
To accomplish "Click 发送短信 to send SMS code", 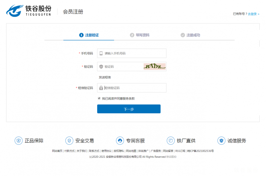I will tap(105, 77).
